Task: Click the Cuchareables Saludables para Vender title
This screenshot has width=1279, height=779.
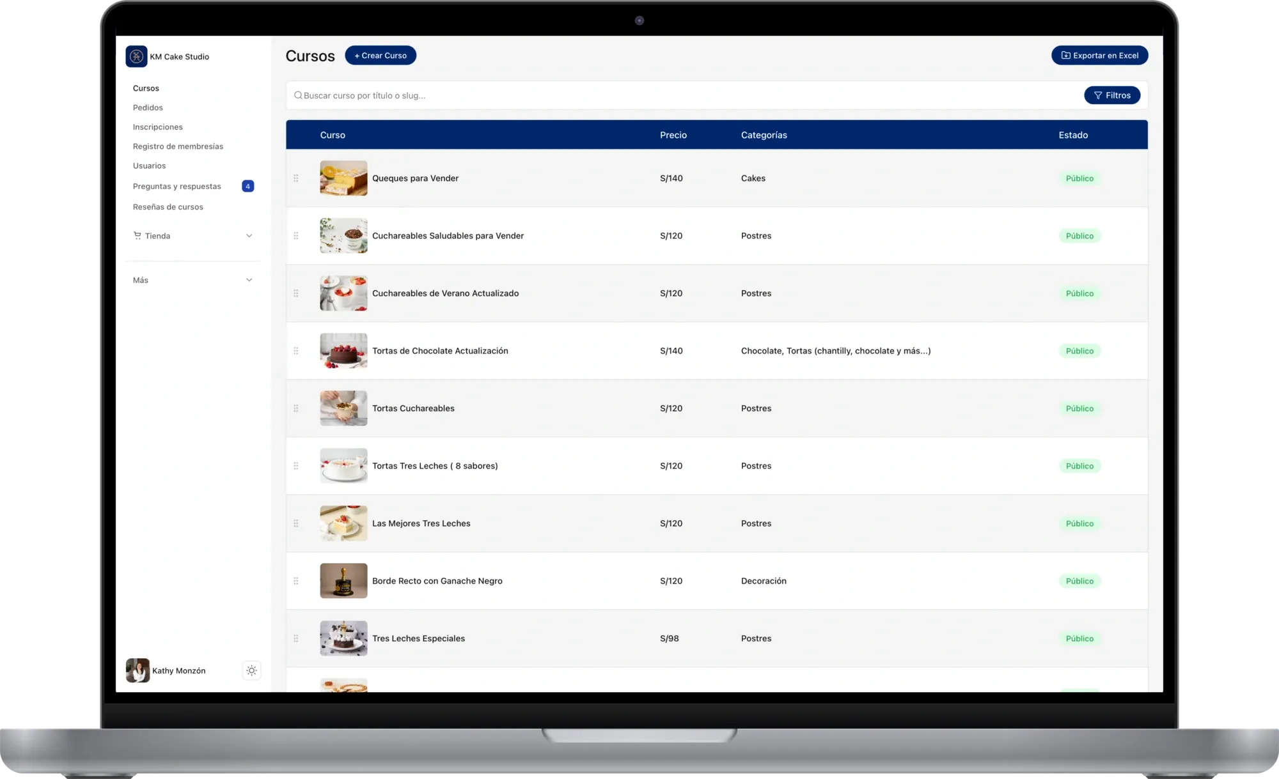Action: 448,236
